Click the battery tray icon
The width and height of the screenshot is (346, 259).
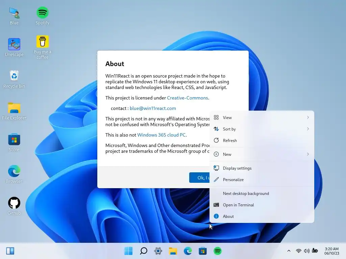click(x=315, y=251)
